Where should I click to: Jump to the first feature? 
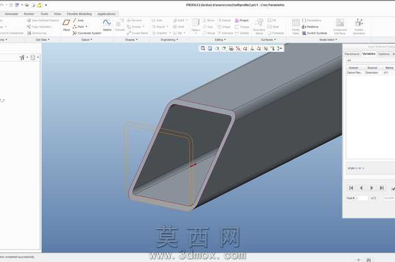point(351,188)
